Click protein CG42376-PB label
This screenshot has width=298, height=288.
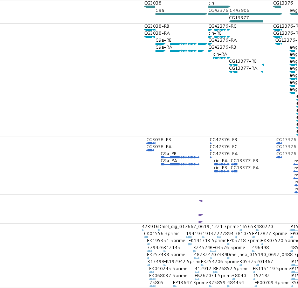pos(223,140)
